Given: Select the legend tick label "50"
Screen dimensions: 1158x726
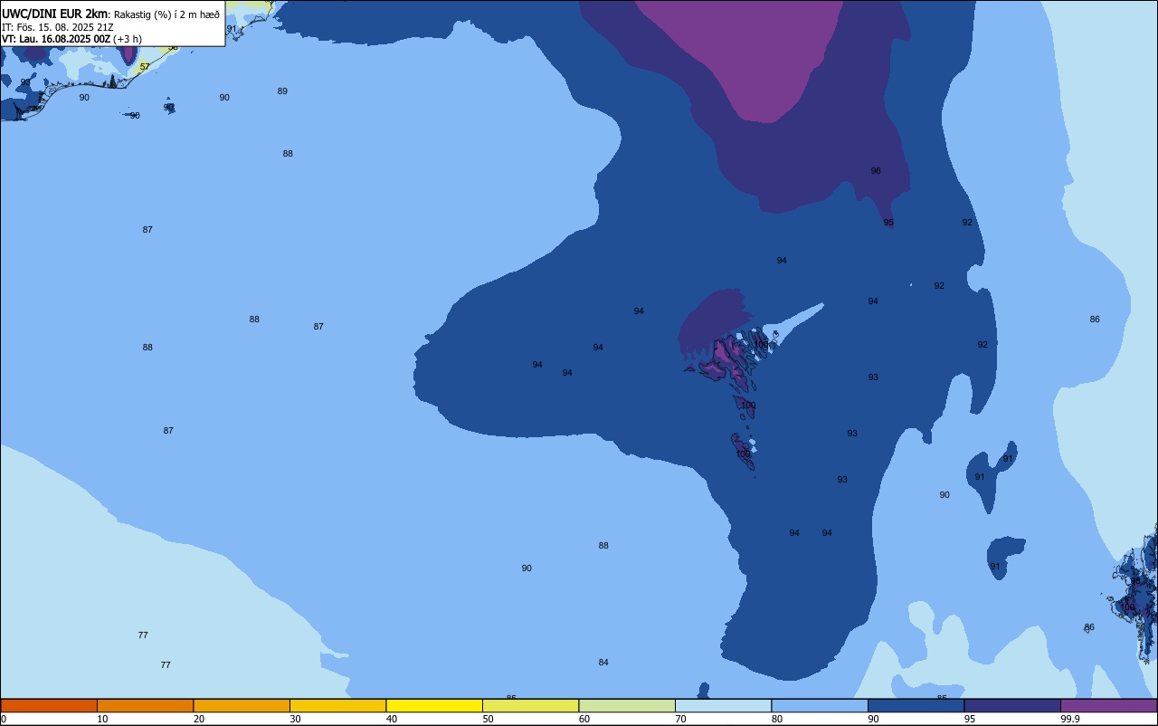Looking at the screenshot, I should (488, 719).
